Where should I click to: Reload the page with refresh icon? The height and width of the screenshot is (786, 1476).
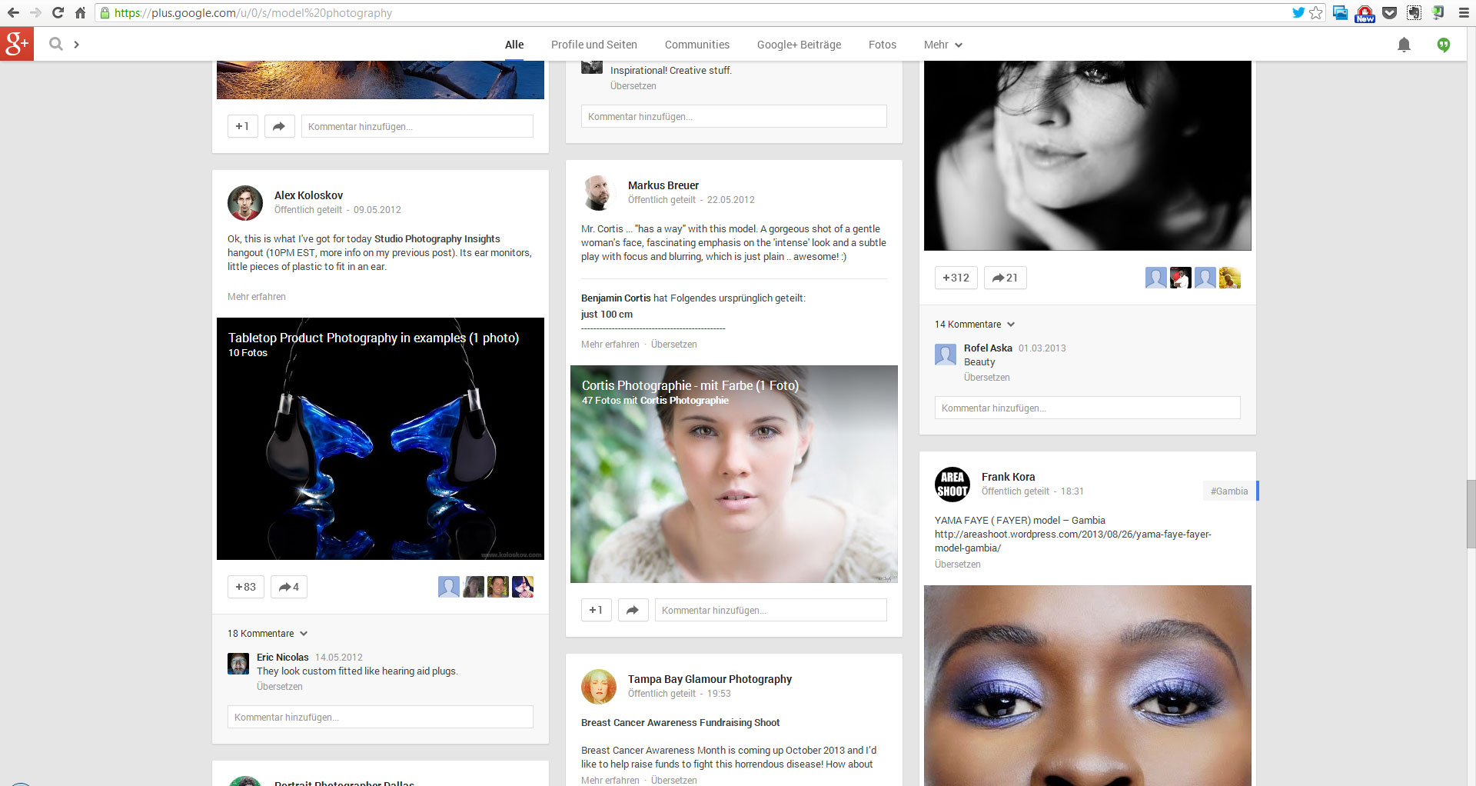58,13
